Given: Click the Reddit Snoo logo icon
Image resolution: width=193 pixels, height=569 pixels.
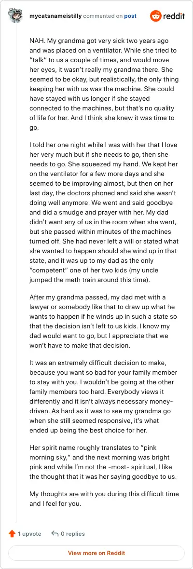Looking at the screenshot, I should point(156,16).
